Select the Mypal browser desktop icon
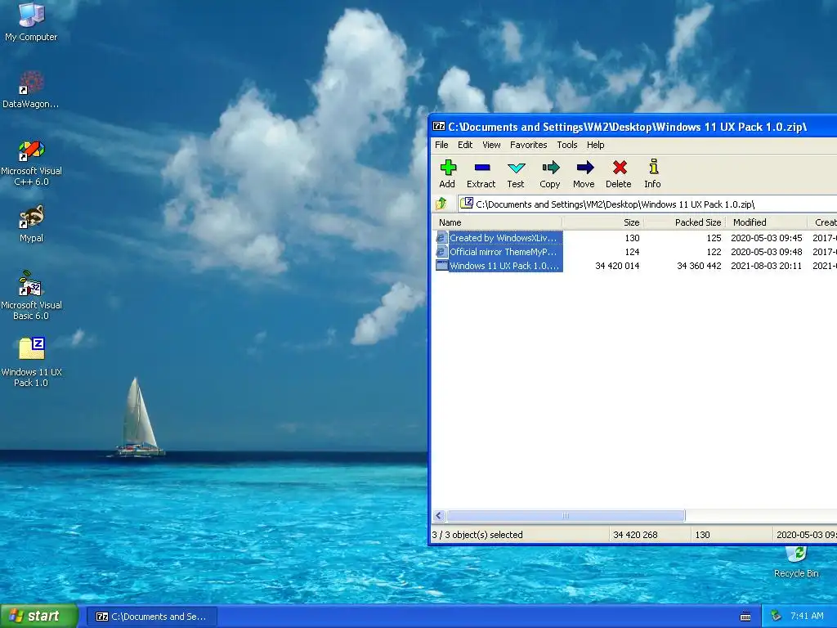837x628 pixels. [x=31, y=217]
